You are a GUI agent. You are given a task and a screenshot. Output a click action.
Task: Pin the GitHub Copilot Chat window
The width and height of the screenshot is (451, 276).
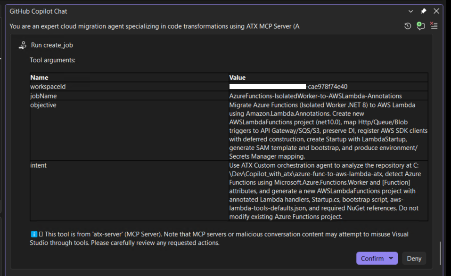click(x=423, y=11)
